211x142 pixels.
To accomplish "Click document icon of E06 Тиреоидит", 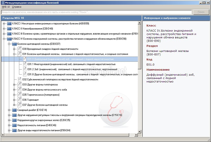I will point(19,100).
